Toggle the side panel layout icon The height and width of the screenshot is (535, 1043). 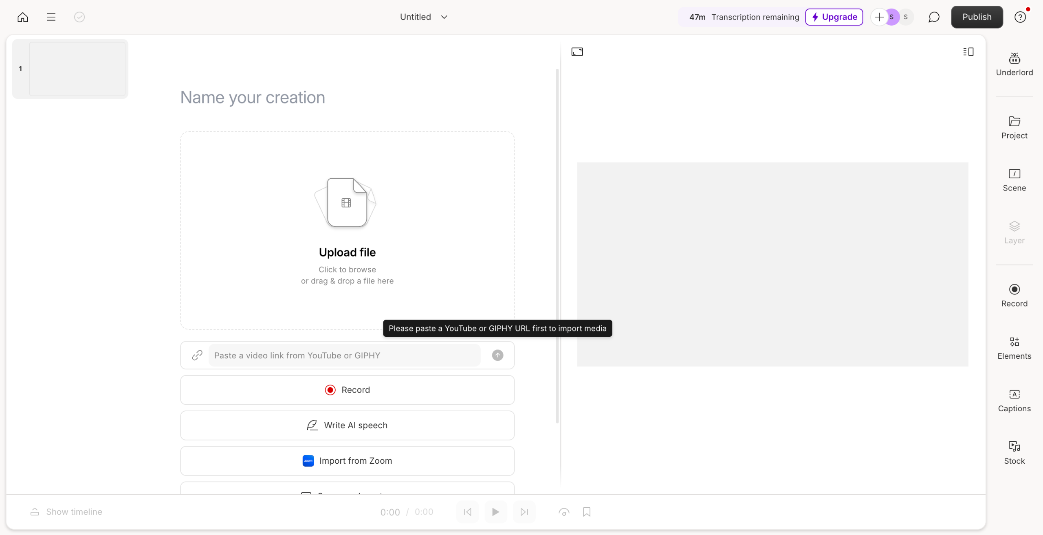968,52
